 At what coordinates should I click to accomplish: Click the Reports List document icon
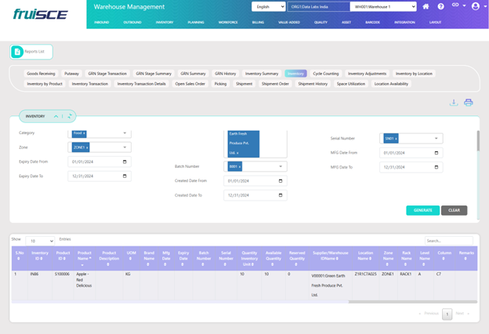[17, 52]
